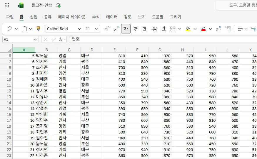Select column header H
The height and width of the screenshot is (159, 257).
click(x=182, y=50)
